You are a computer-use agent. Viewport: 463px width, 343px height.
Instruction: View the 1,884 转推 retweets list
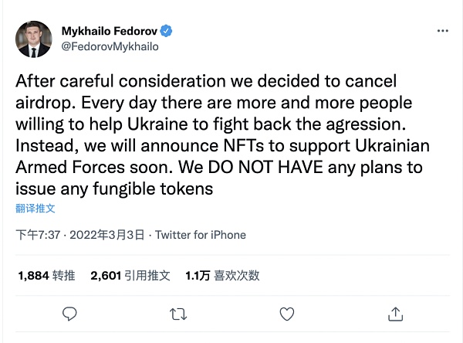tap(46, 274)
